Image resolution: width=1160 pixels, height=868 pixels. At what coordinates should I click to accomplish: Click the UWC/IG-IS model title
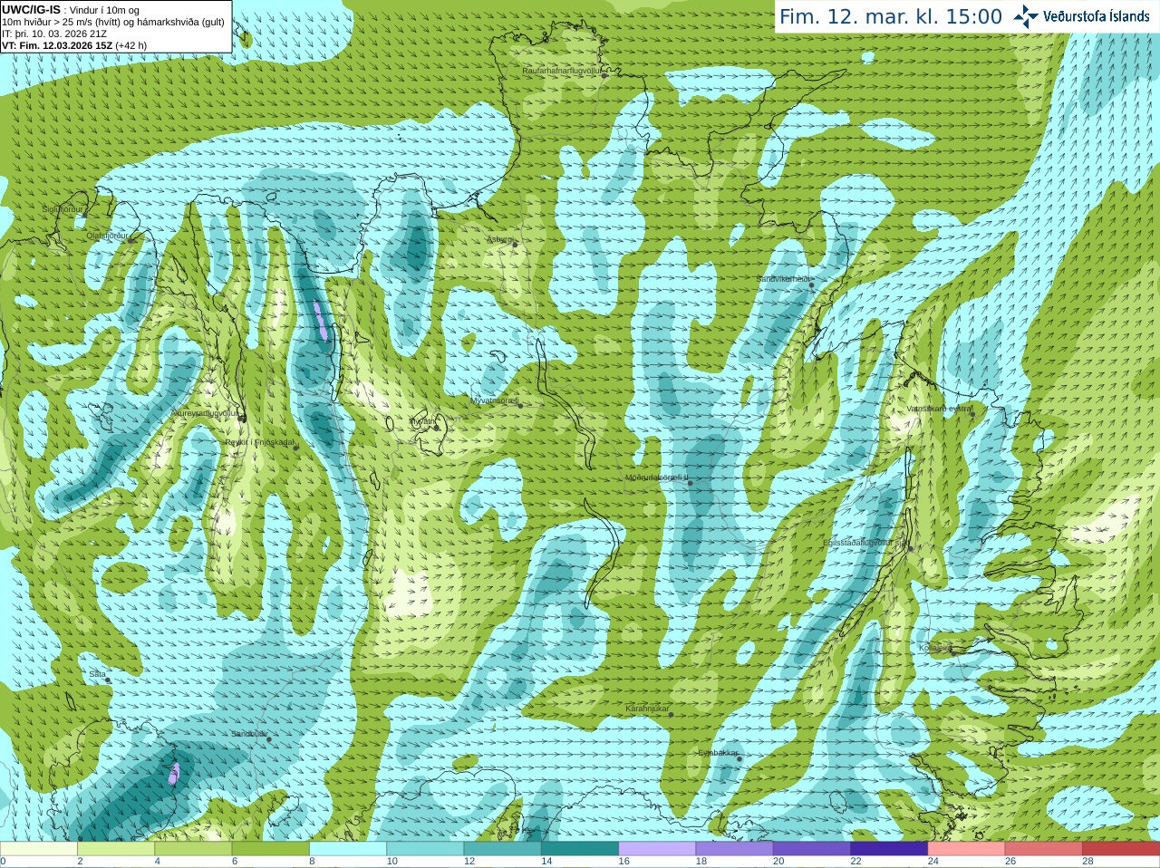32,10
